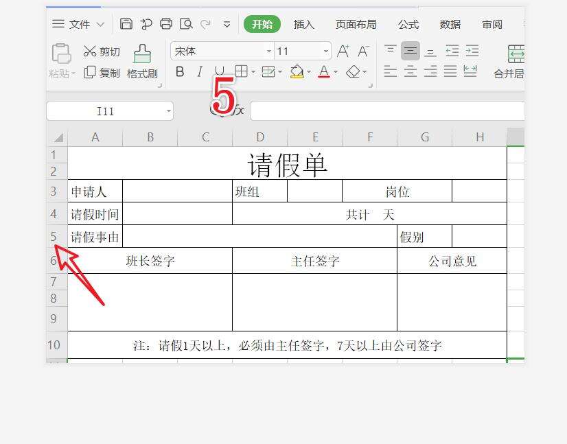This screenshot has height=444, width=567.
Task: Switch to the 开始 tab
Action: [262, 24]
